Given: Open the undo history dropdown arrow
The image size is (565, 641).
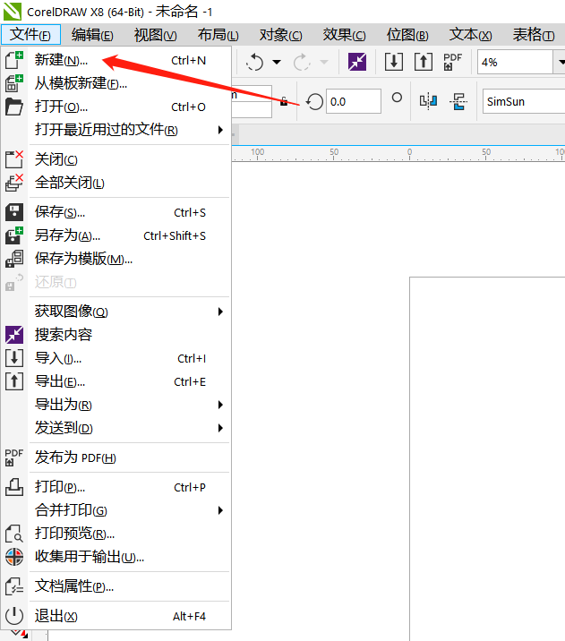Looking at the screenshot, I should tap(277, 62).
